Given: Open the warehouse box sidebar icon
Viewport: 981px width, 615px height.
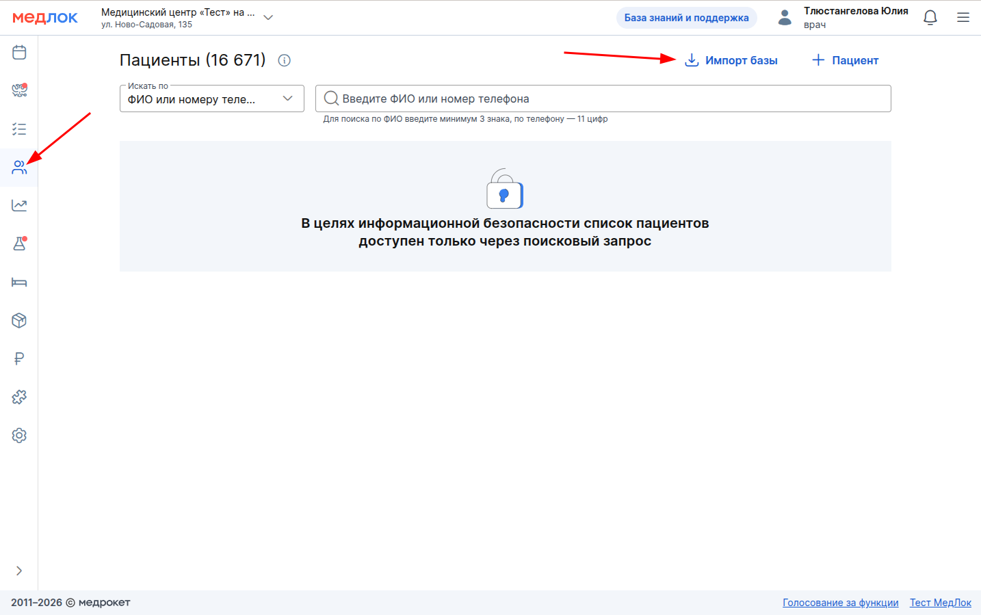Looking at the screenshot, I should tap(19, 320).
